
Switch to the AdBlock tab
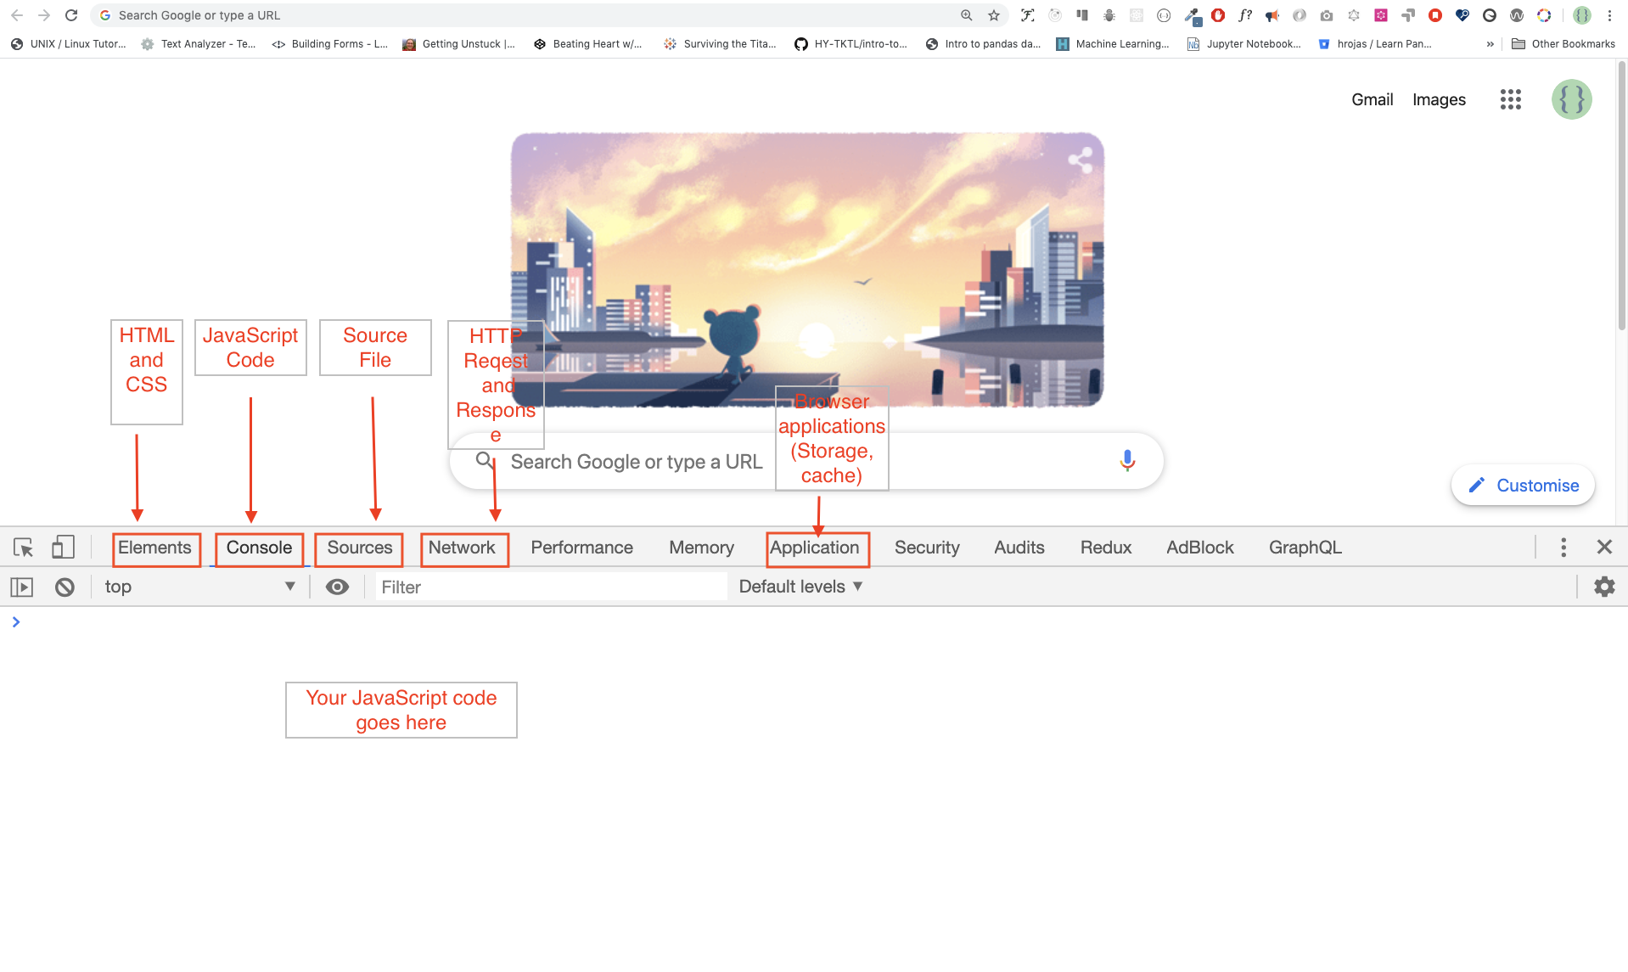click(1200, 548)
